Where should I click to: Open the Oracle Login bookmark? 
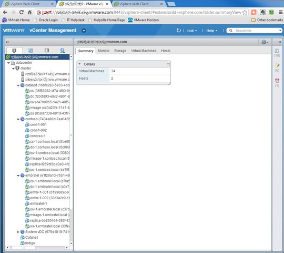tap(46, 20)
